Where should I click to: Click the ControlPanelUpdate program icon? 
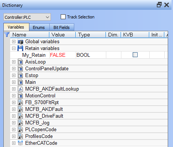click(20, 69)
